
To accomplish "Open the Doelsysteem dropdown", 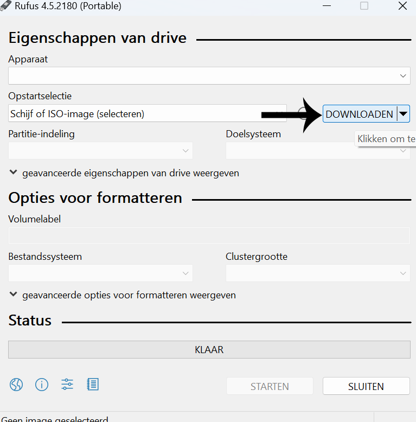I will [x=318, y=150].
